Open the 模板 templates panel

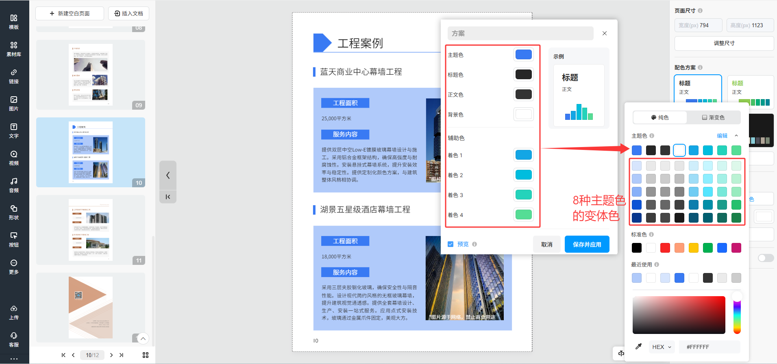[x=14, y=22]
